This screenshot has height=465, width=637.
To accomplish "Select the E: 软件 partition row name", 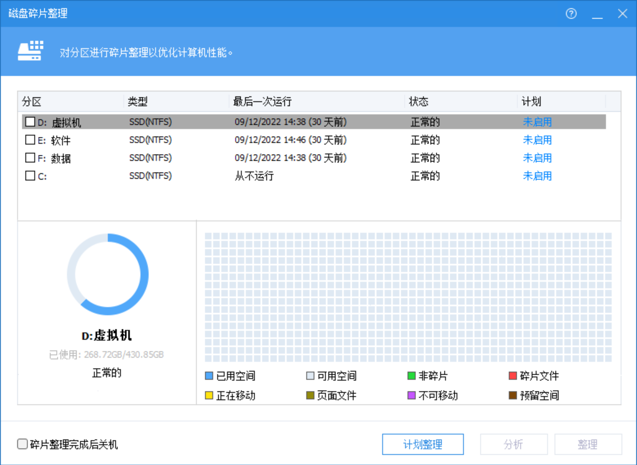I will 54,140.
